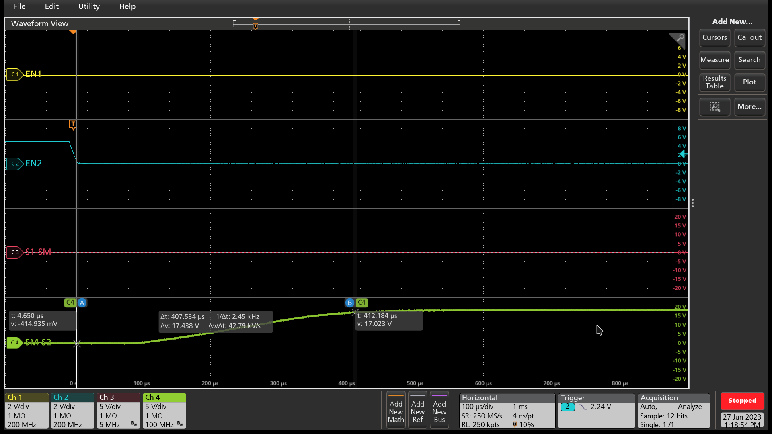Click the Add New Bus icon

pyautogui.click(x=439, y=410)
